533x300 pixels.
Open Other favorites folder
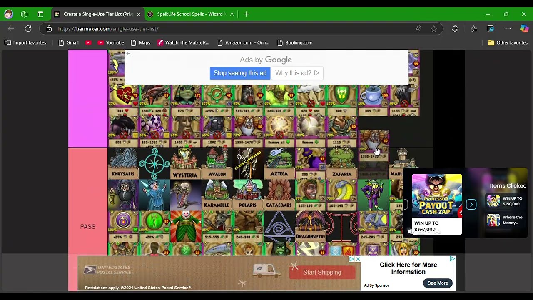508,42
